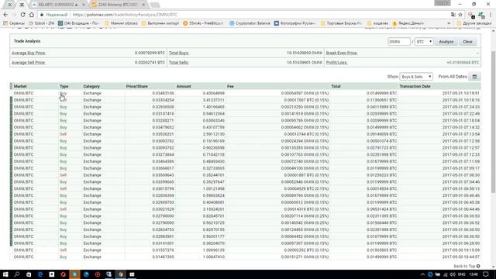Launch Edge from the taskbar

point(40,274)
